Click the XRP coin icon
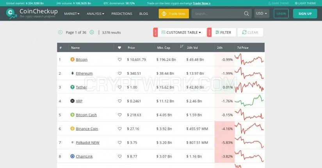This screenshot has height=168, width=322. click(72, 101)
